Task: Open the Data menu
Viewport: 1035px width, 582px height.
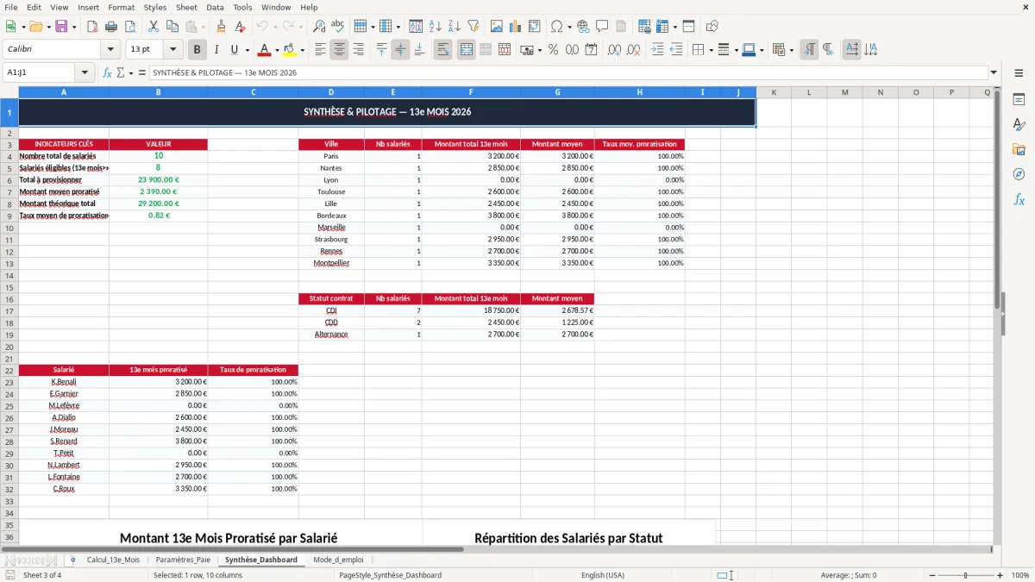Action: tap(215, 7)
